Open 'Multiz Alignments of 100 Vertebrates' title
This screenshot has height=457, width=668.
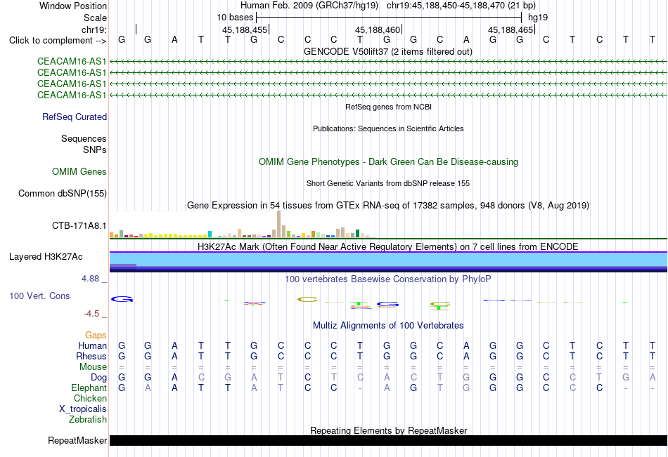click(x=388, y=326)
